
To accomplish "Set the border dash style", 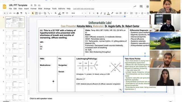I will pos(67,13).
